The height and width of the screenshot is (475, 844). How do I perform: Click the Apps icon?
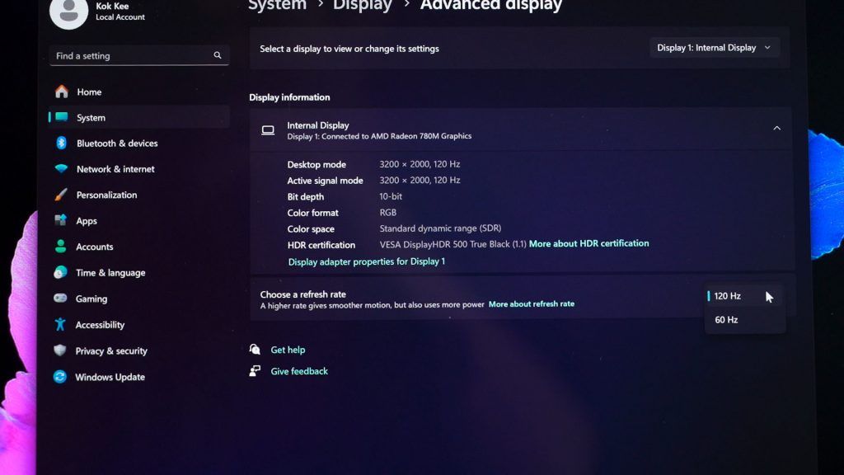(61, 220)
